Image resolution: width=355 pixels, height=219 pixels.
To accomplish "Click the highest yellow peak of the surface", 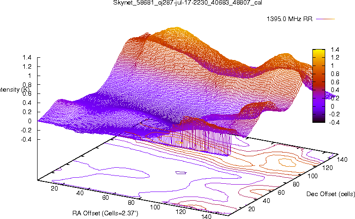I will click(176, 29).
